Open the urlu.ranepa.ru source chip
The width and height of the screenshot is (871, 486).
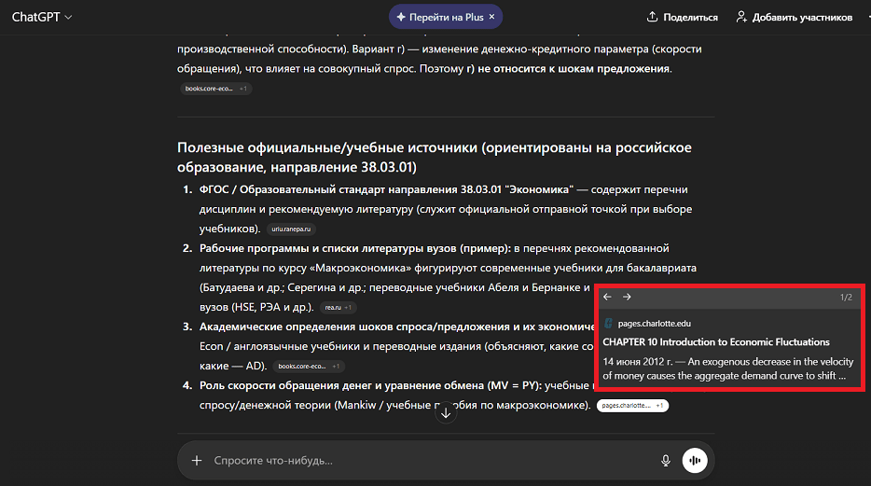click(x=291, y=229)
